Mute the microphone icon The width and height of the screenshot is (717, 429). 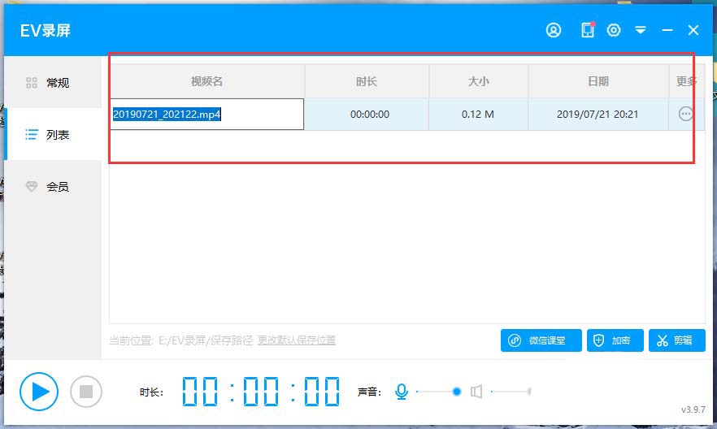[x=401, y=392]
